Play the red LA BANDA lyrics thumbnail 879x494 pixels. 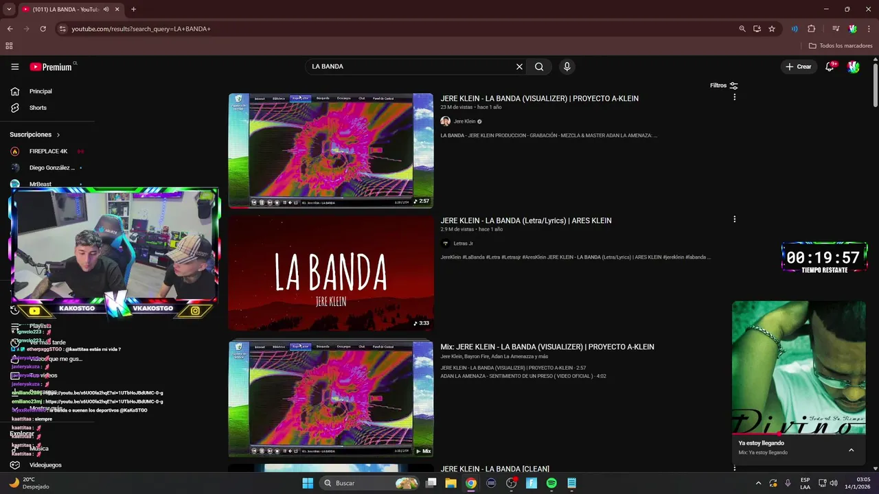tap(331, 274)
